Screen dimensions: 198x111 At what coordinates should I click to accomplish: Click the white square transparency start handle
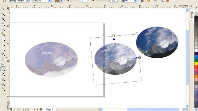(x=114, y=36)
